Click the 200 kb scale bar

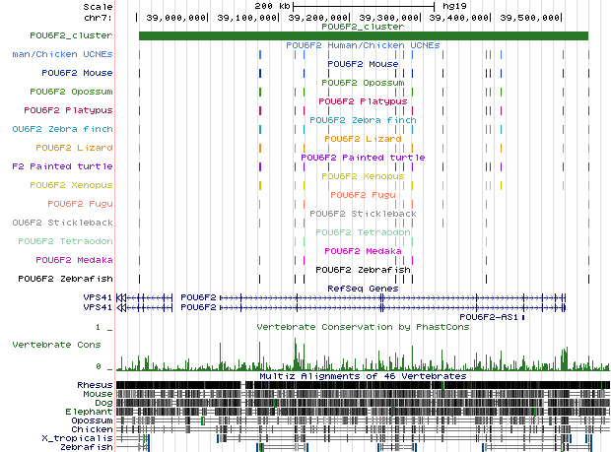[363, 6]
